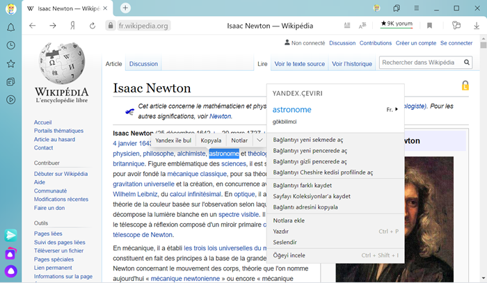Viewport: 487px width, 283px height.
Task: Select 'Bağlantıyı gizli pencerede aç'
Action: (335, 161)
